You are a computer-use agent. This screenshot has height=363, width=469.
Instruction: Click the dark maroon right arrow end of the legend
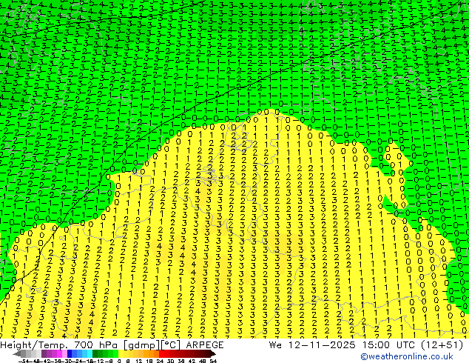click(x=212, y=353)
